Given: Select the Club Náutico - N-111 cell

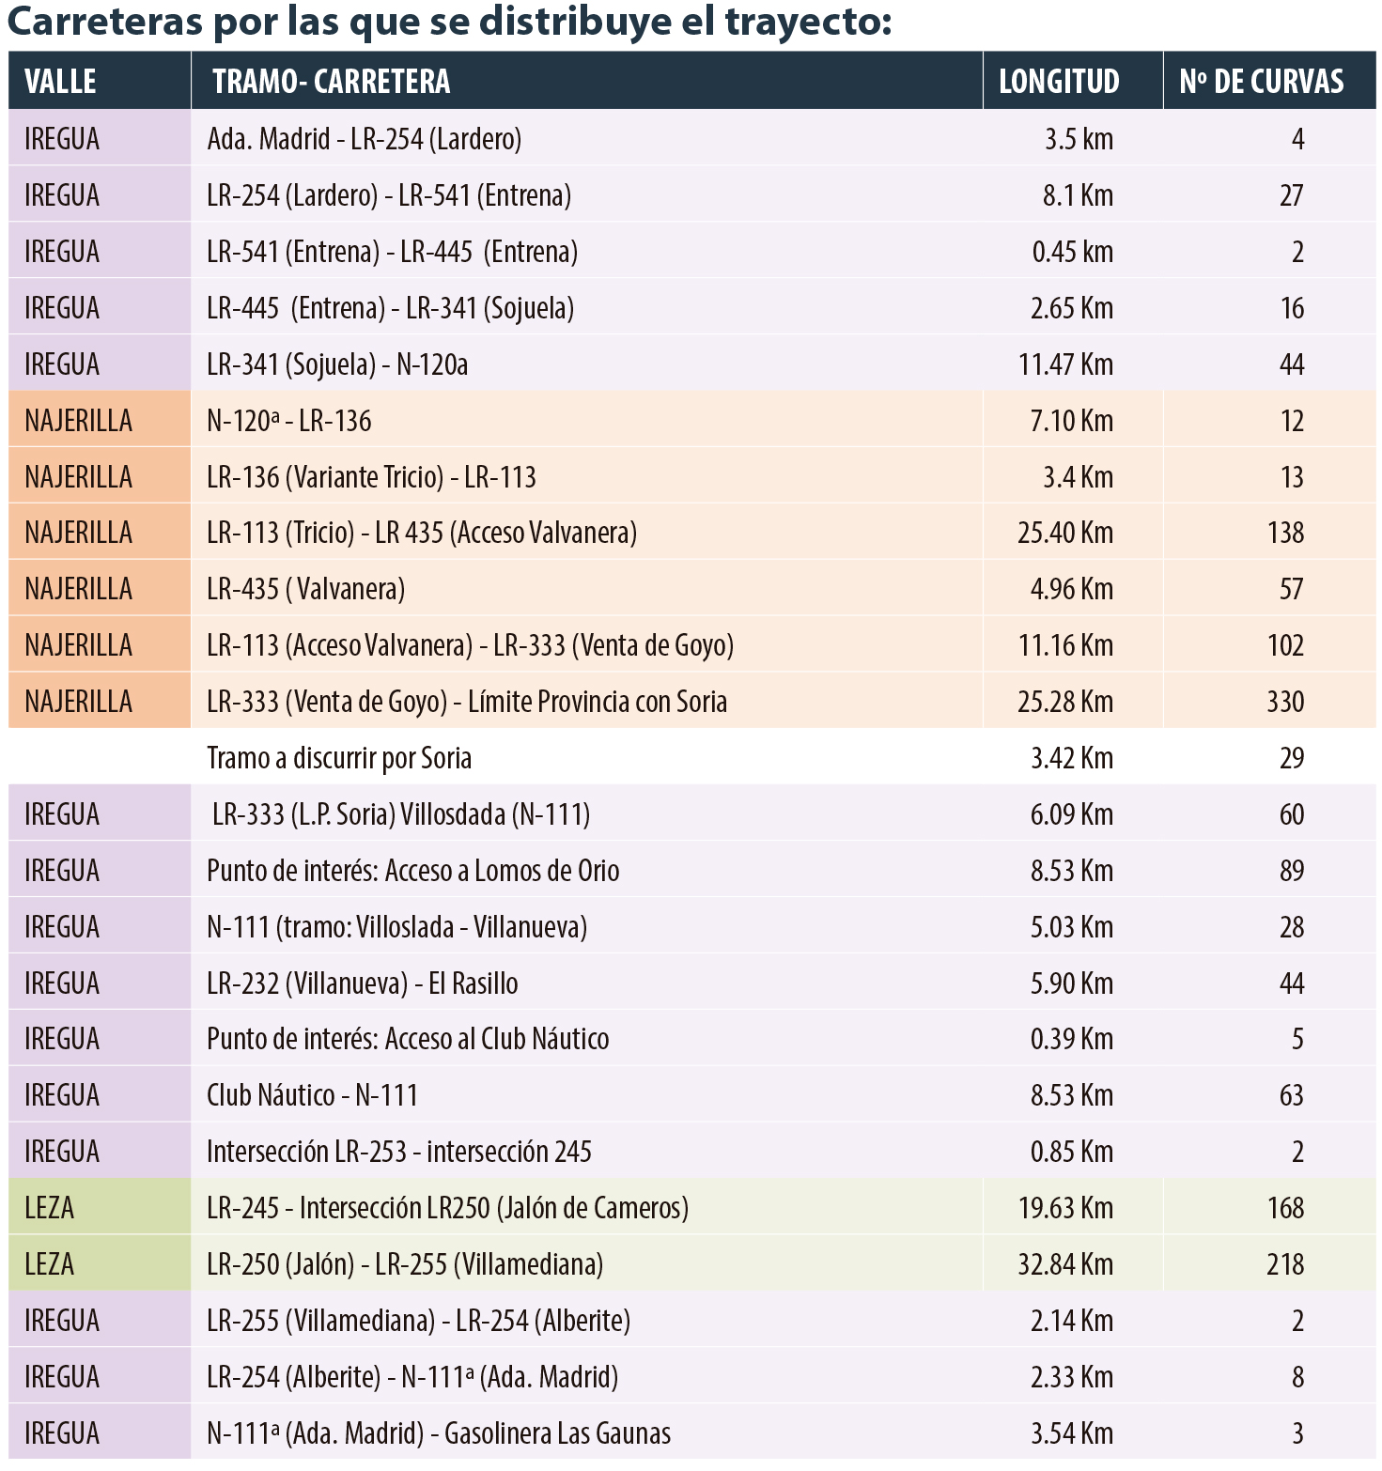Looking at the screenshot, I should 313,1095.
